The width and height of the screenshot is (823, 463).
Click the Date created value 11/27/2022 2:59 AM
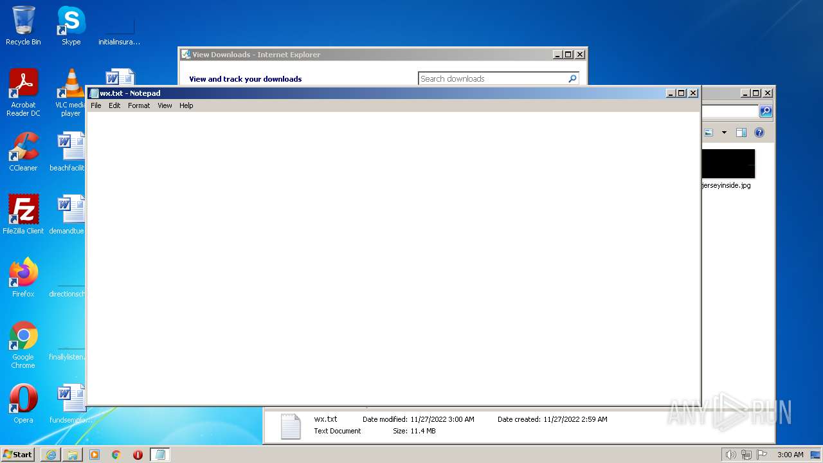pos(575,419)
